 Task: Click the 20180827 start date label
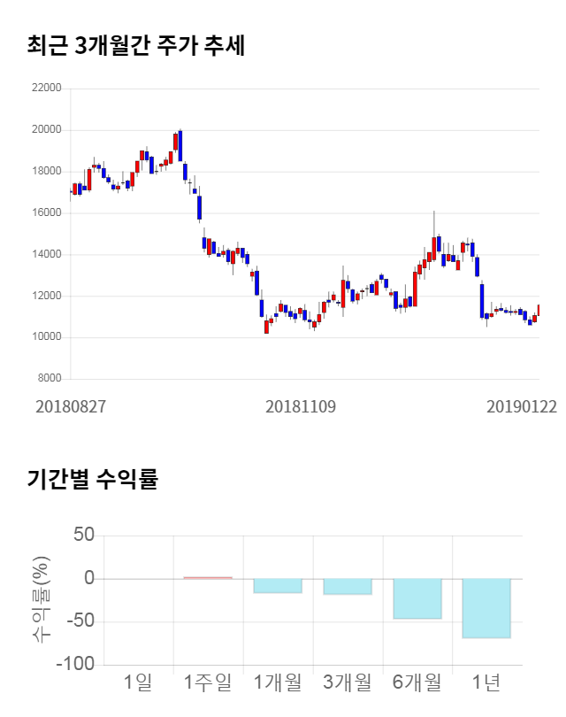[x=71, y=406]
